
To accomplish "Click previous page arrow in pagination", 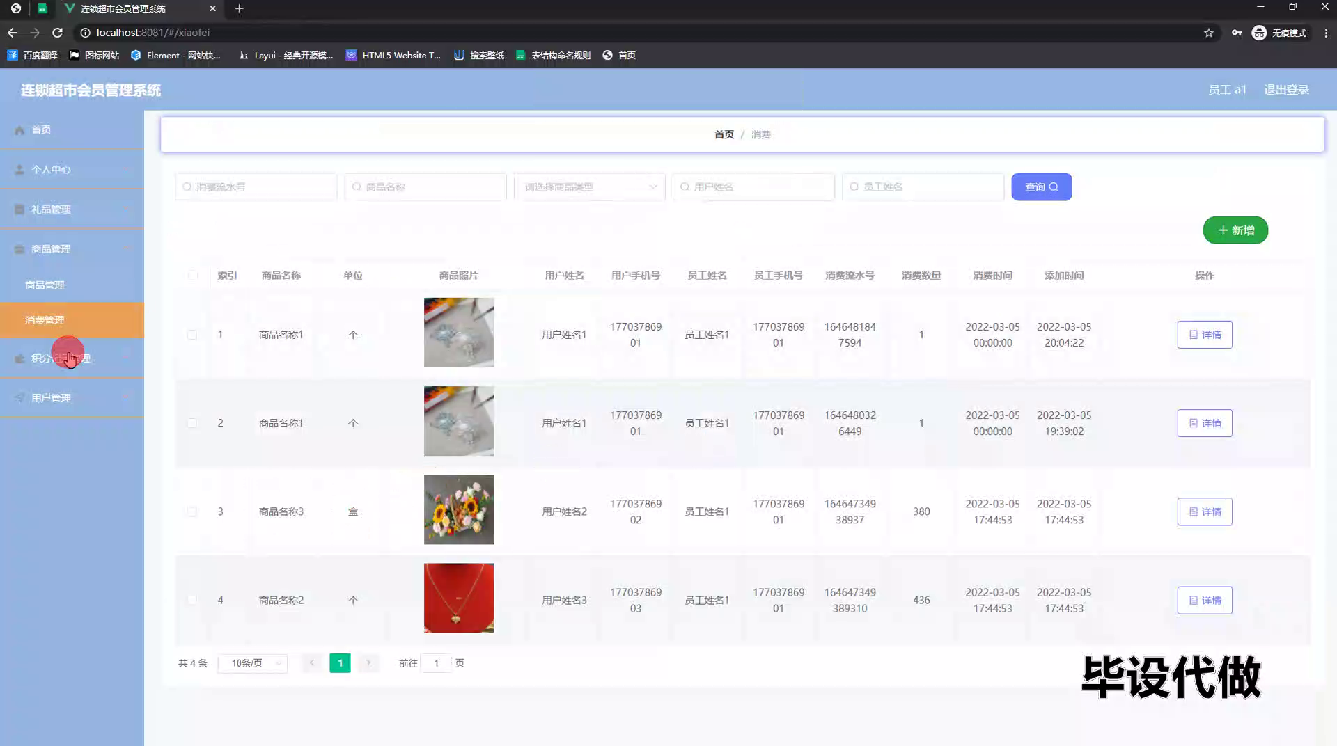I will (x=312, y=663).
